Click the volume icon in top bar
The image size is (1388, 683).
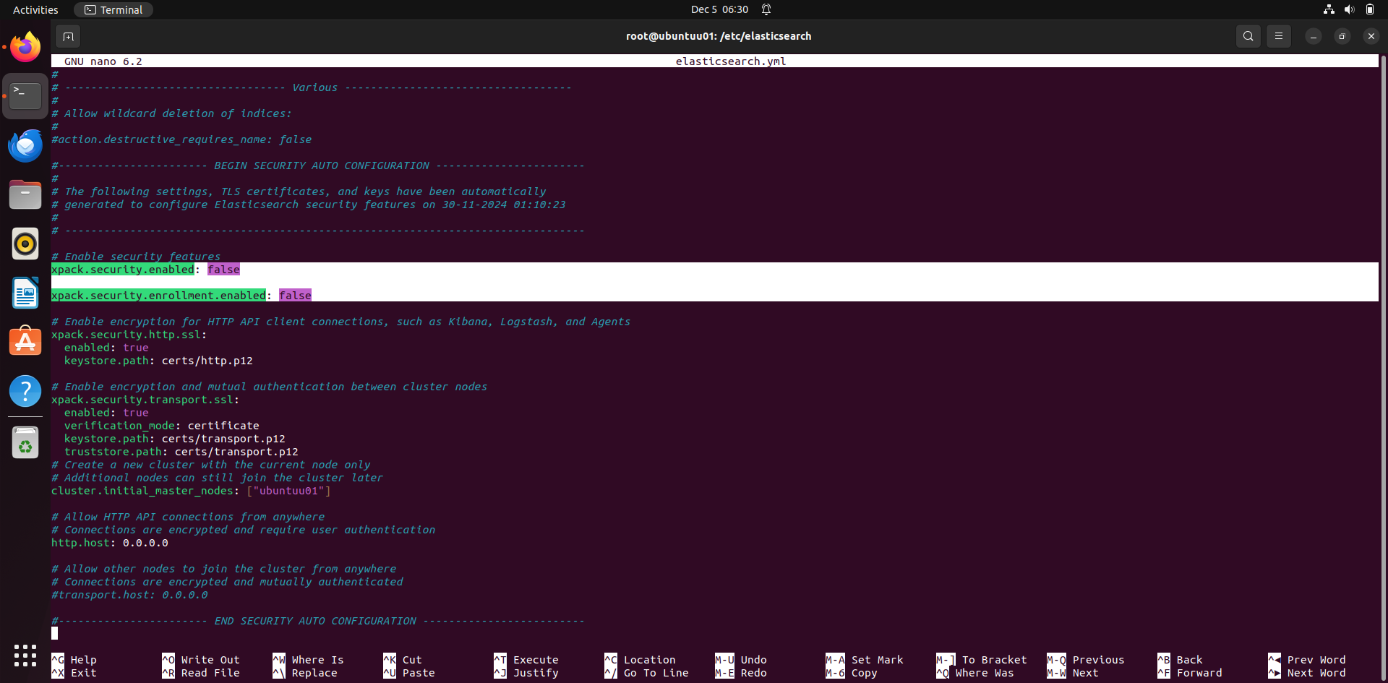(x=1349, y=9)
